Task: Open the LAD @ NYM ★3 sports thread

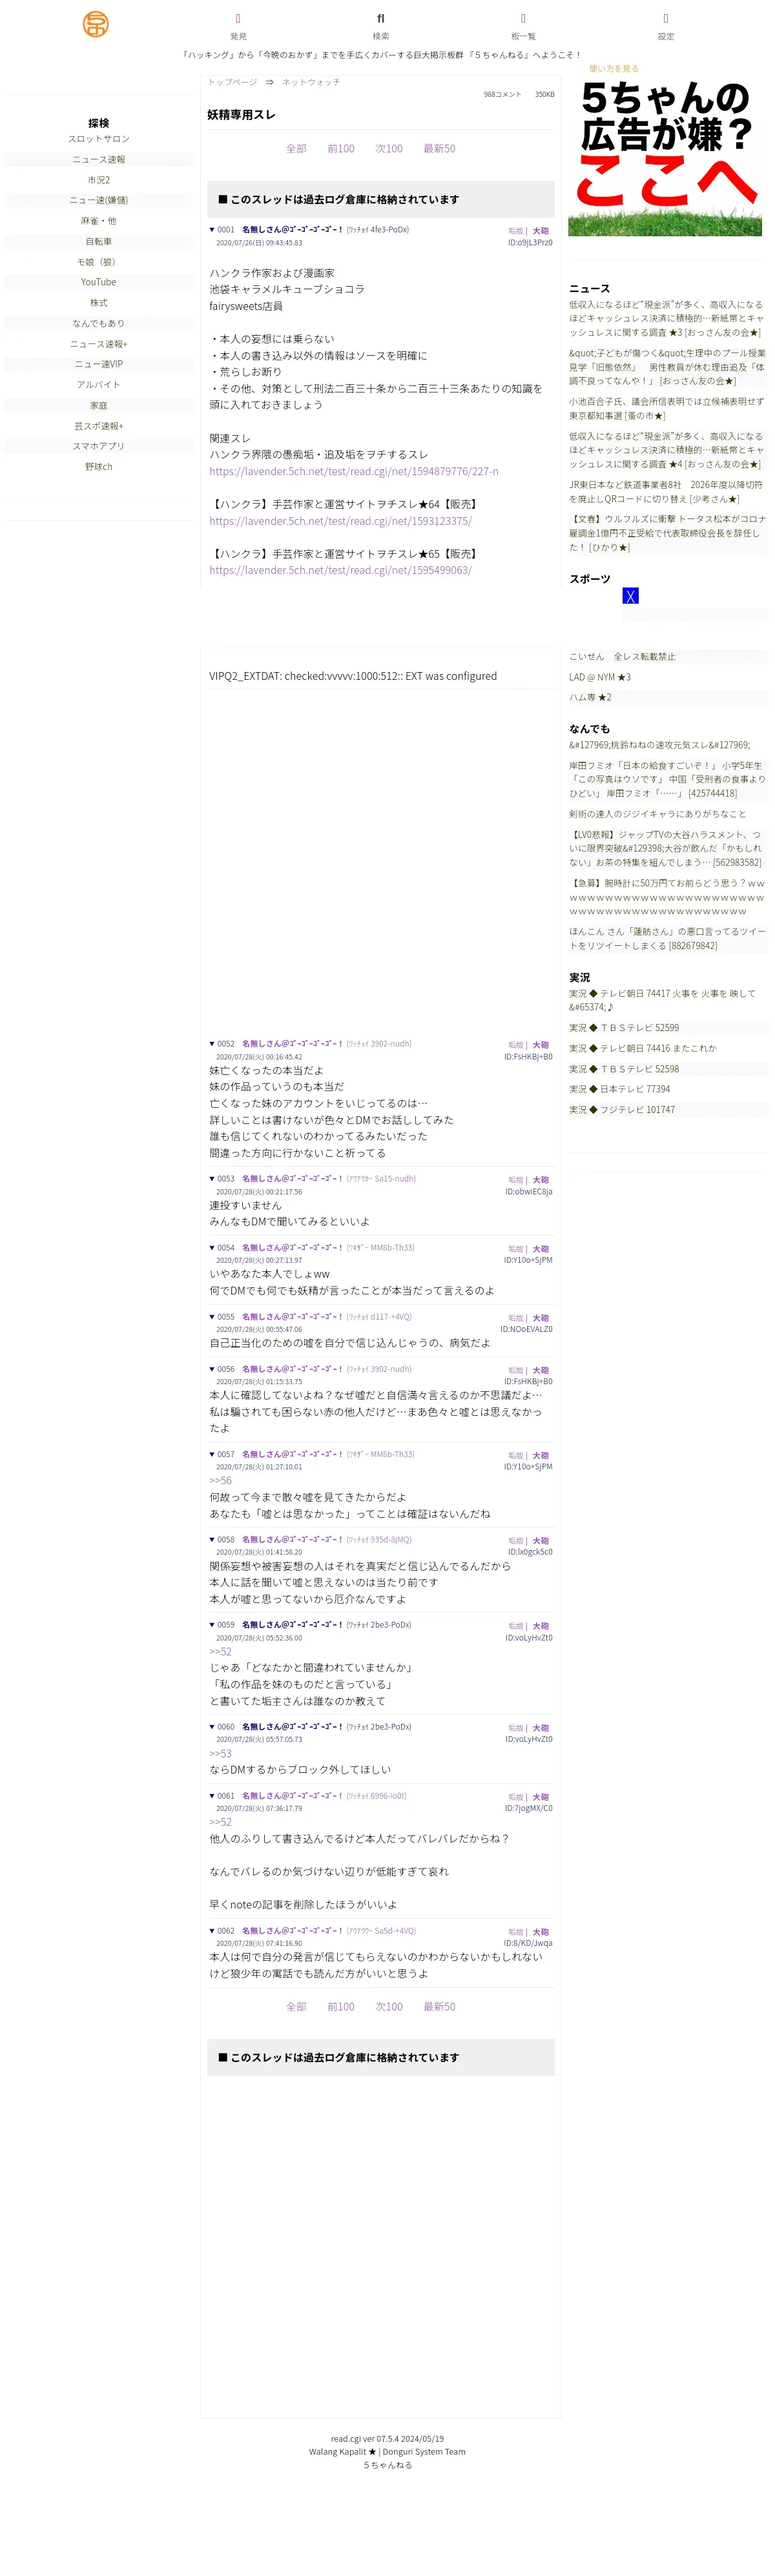Action: pos(600,678)
